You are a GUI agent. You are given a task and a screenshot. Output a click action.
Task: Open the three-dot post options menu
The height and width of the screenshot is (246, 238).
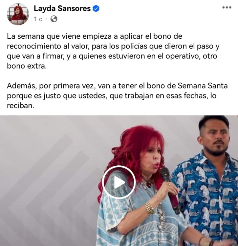coord(227,7)
